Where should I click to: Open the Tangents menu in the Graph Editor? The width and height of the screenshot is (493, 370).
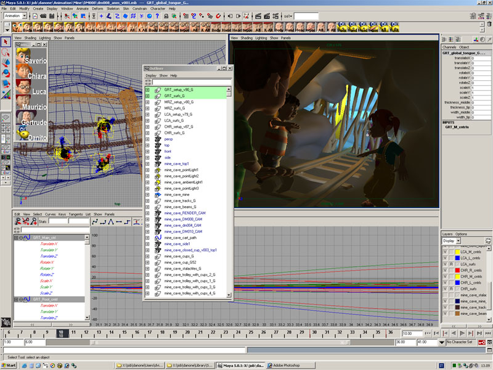76,214
